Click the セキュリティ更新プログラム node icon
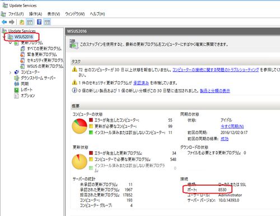The width and height of the screenshot is (280, 216). [x=22, y=60]
